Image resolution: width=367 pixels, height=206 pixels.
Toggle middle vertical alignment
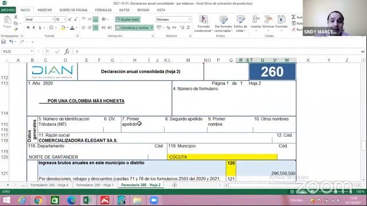[89, 19]
